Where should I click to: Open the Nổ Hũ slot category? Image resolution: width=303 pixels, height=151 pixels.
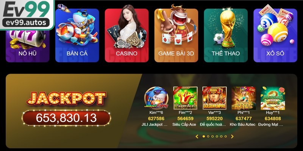tap(27, 46)
